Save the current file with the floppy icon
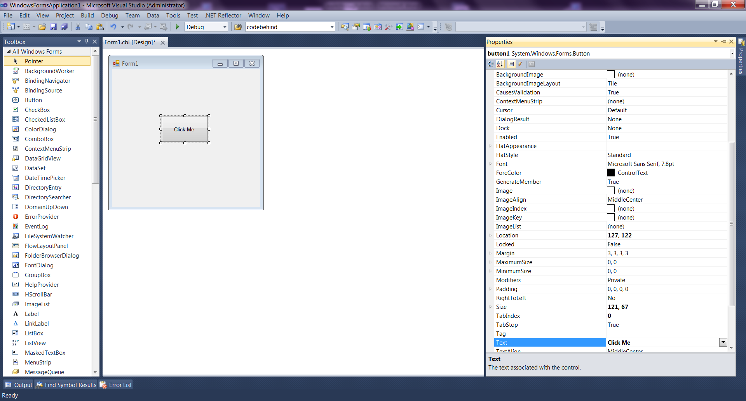The height and width of the screenshot is (401, 746). pos(53,27)
